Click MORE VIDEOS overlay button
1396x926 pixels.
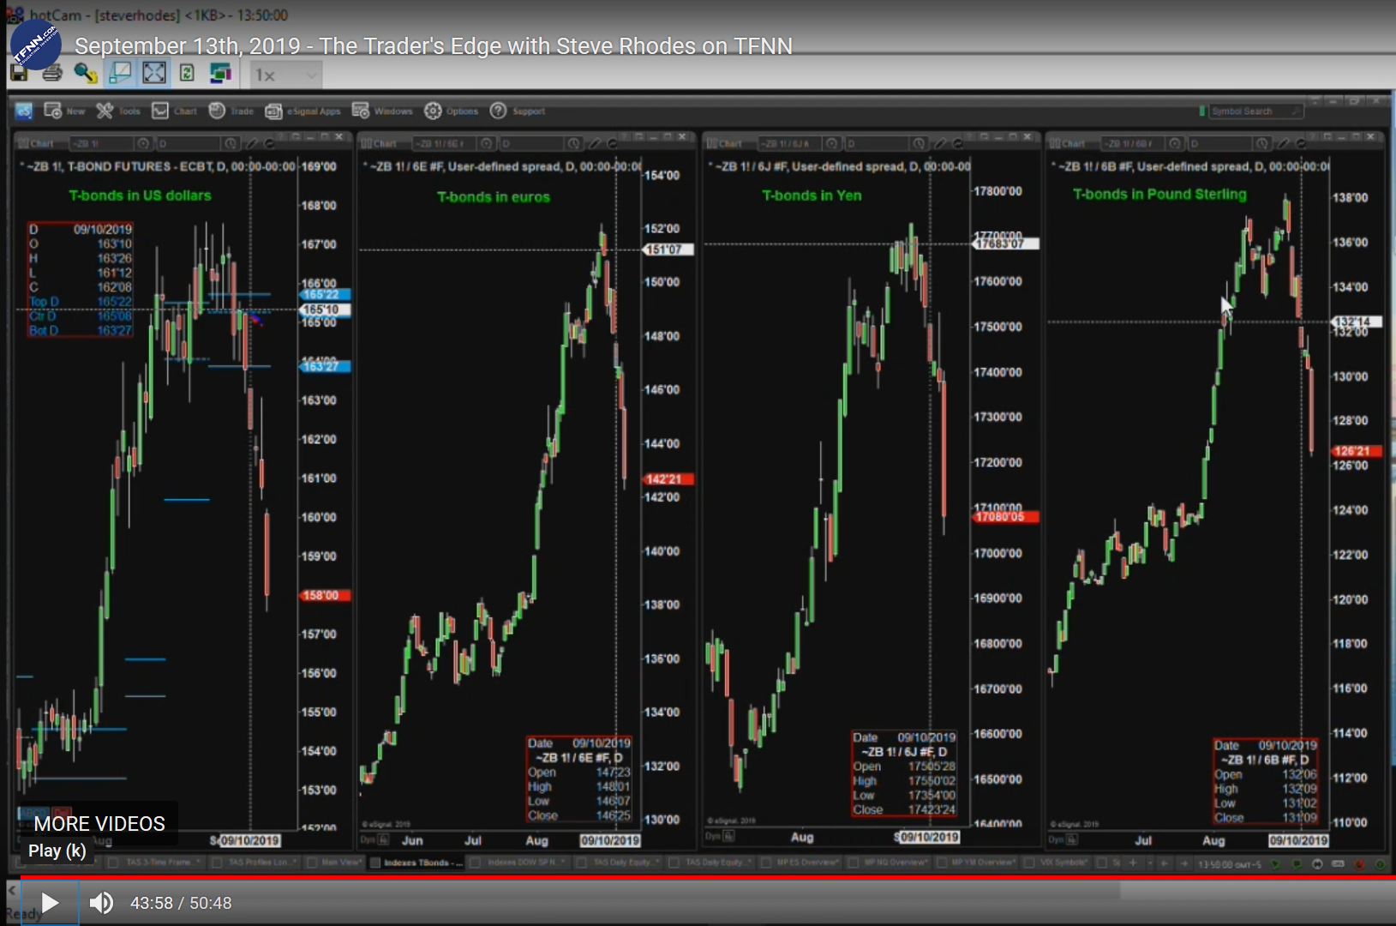(x=99, y=824)
